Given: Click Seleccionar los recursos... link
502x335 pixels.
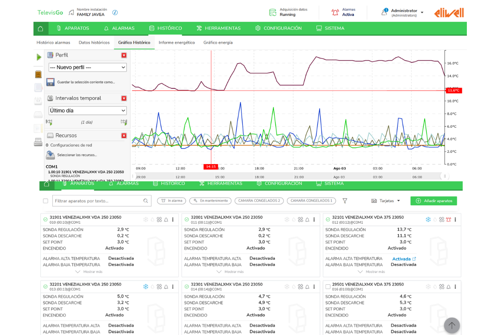Looking at the screenshot, I should pyautogui.click(x=77, y=155).
